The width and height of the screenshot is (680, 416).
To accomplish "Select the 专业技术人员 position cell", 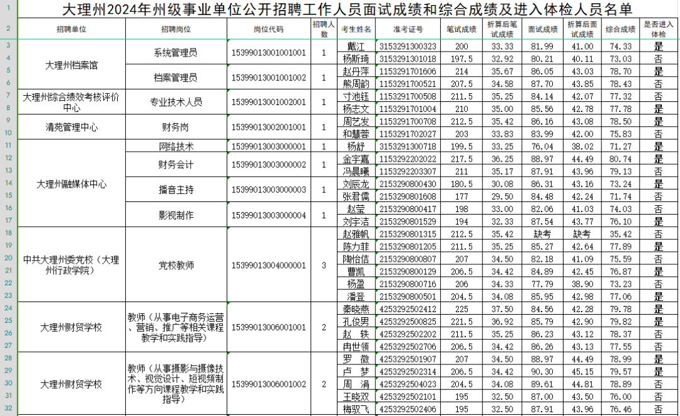I will coord(176,102).
